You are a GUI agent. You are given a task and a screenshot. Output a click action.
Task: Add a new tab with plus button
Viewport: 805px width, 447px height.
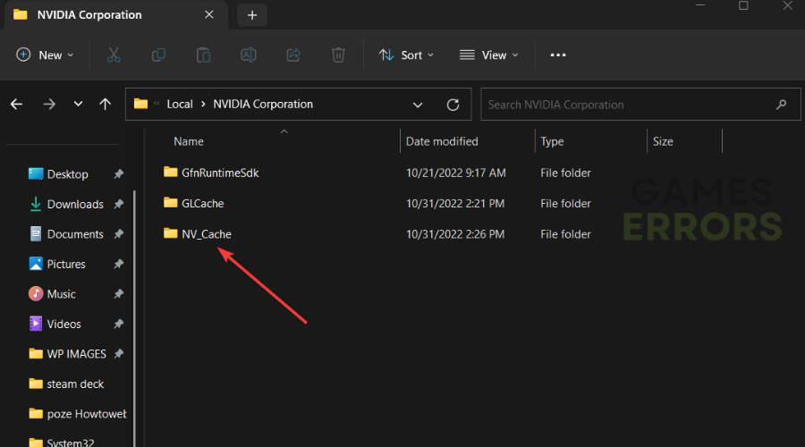[252, 15]
